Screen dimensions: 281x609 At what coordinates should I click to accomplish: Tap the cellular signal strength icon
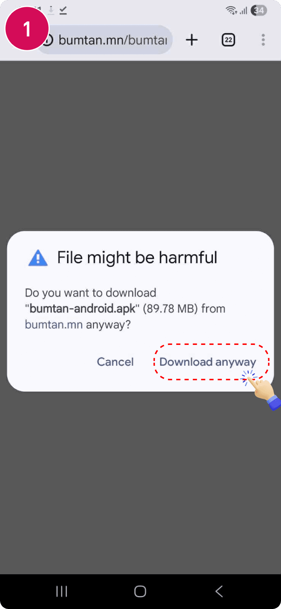pos(244,11)
